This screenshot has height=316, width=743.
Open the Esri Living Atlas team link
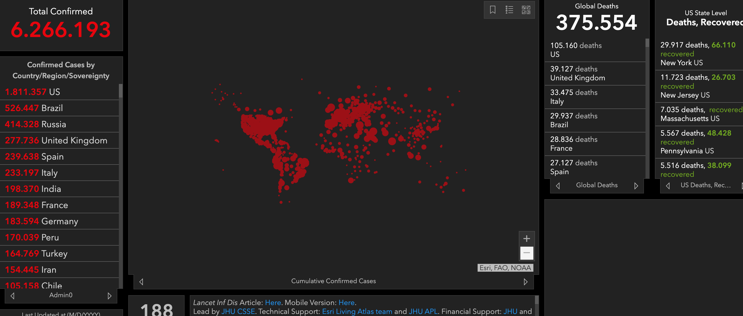357,311
